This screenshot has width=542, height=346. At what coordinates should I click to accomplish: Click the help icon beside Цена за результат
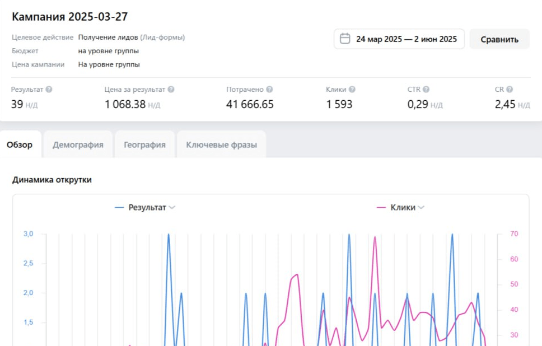(x=171, y=90)
